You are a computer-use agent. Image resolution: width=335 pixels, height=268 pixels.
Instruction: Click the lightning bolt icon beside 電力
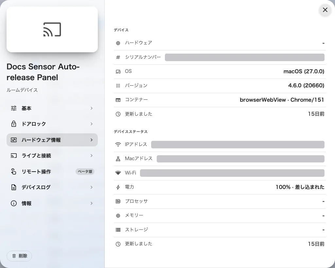[118, 187]
